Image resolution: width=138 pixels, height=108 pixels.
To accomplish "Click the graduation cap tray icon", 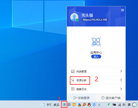I will click(x=79, y=105).
